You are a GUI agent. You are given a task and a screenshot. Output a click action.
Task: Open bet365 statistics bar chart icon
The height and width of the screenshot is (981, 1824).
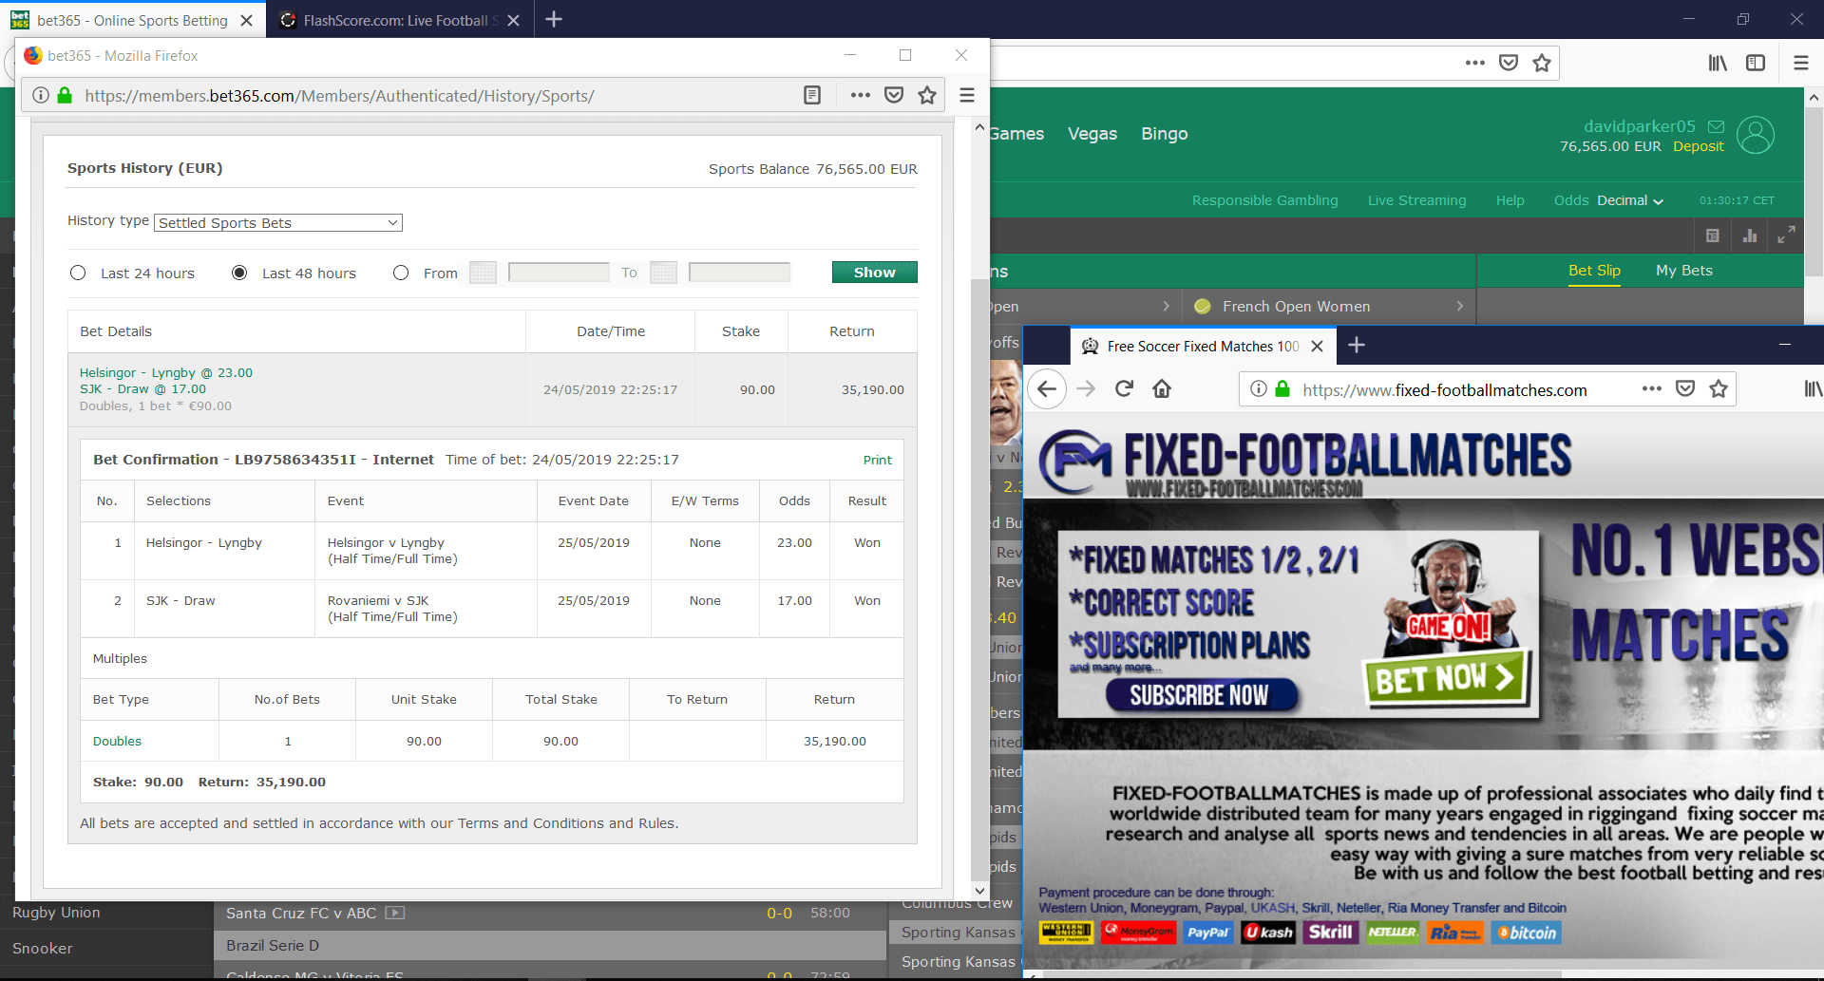1750,236
